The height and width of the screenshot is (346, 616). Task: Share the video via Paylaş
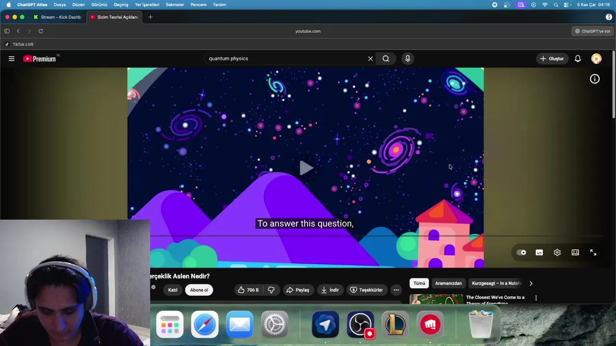(x=297, y=290)
